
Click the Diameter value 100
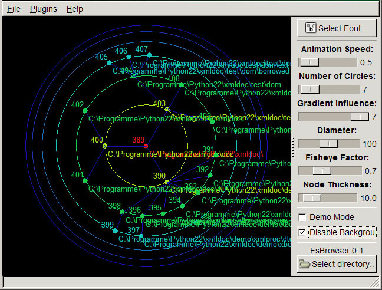click(370, 144)
